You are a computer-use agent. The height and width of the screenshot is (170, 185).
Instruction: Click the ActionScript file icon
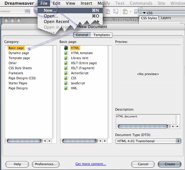point(66,73)
